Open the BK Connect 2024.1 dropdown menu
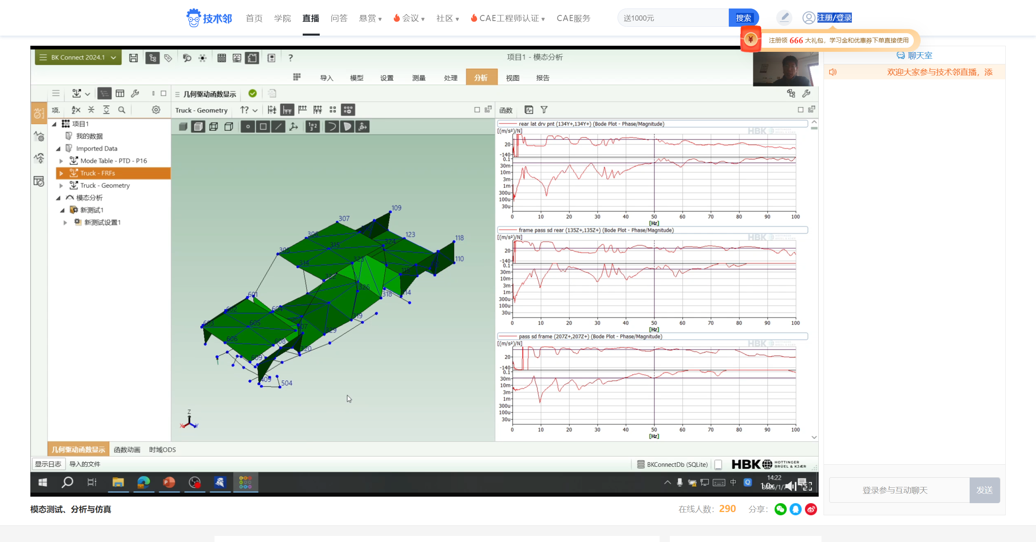This screenshot has height=542, width=1036. pos(78,57)
